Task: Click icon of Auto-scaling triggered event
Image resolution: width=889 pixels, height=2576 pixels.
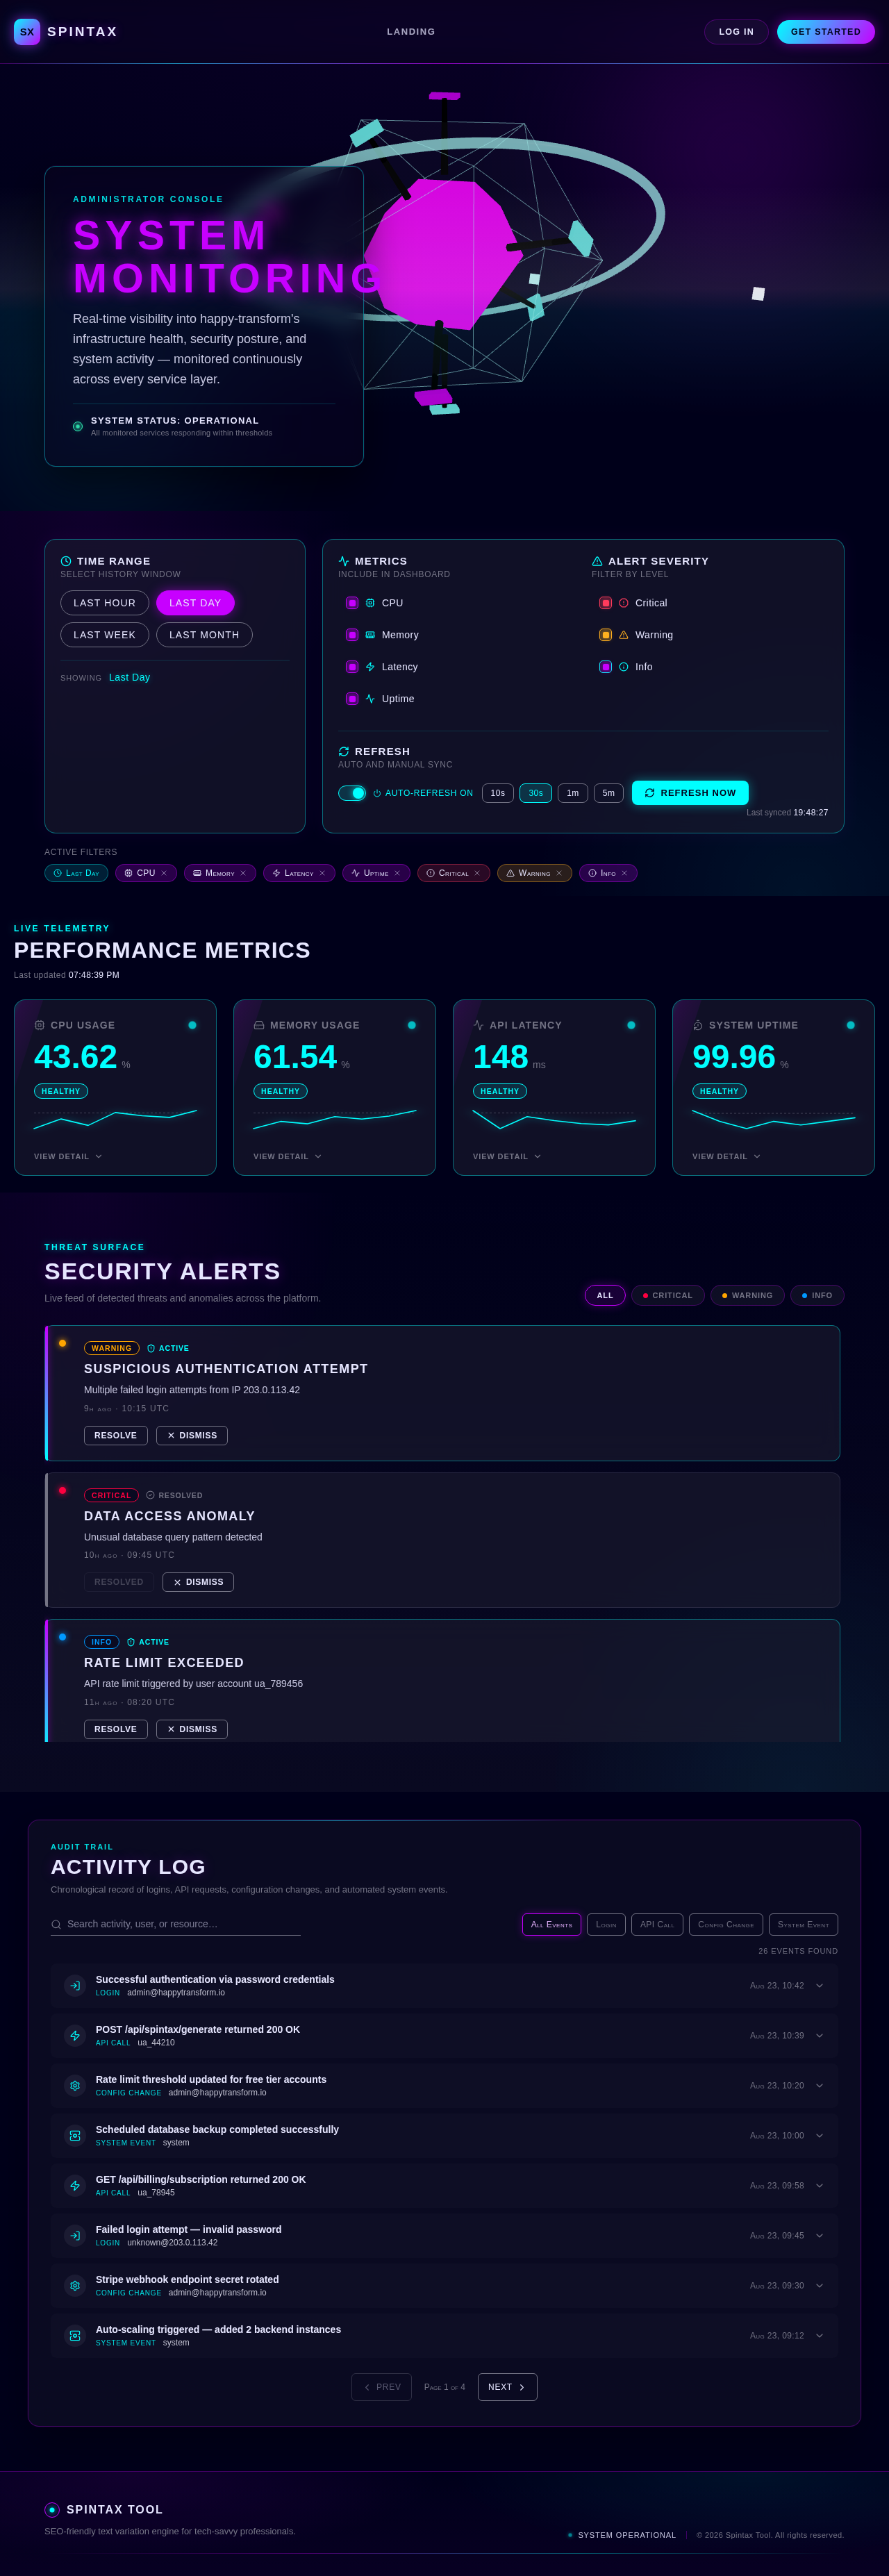Action: pyautogui.click(x=75, y=2336)
